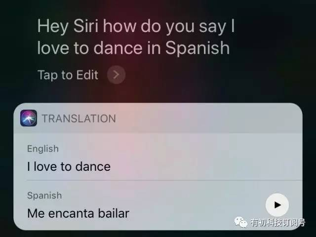Tap the word 'bailar' in the result

[x=114, y=213]
